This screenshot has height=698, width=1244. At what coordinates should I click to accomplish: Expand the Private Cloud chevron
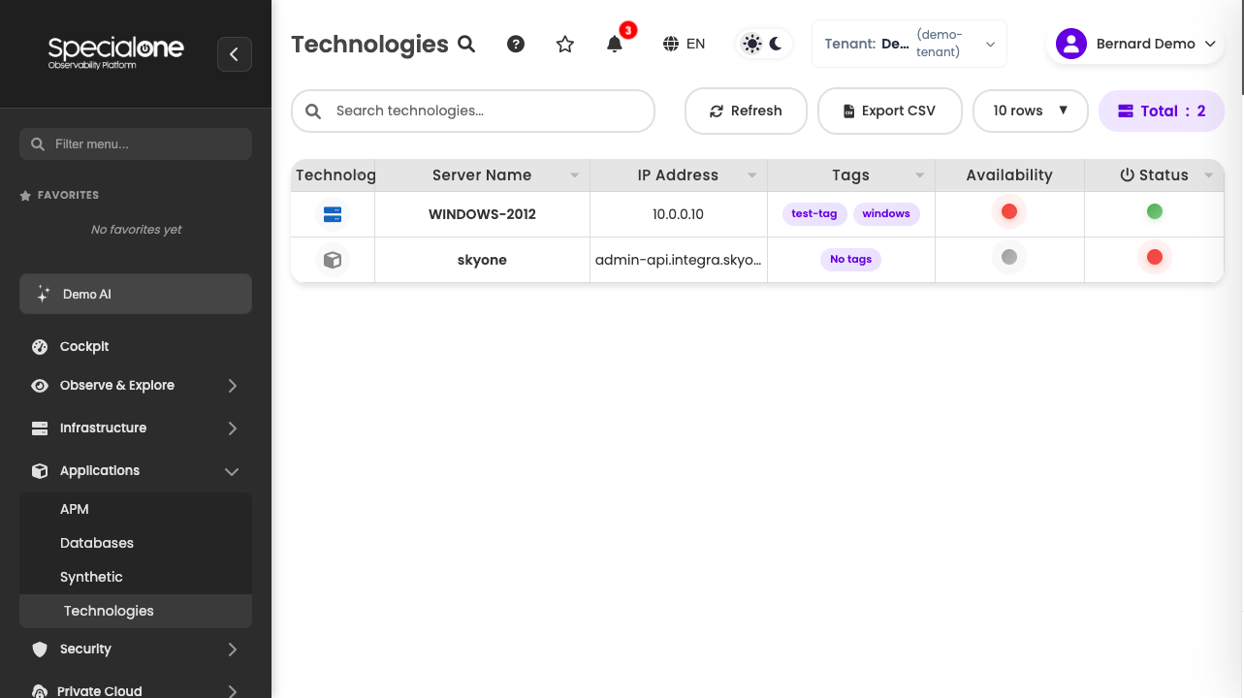coord(232,691)
